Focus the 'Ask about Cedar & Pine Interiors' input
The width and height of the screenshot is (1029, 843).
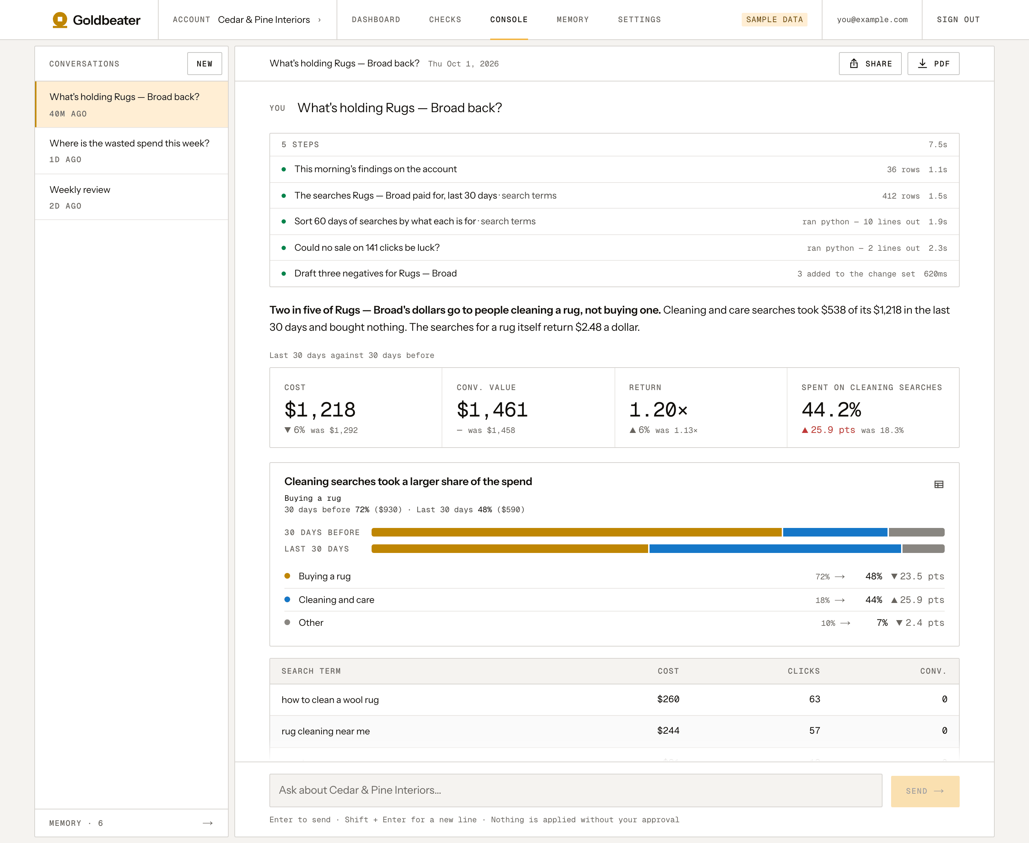(576, 790)
